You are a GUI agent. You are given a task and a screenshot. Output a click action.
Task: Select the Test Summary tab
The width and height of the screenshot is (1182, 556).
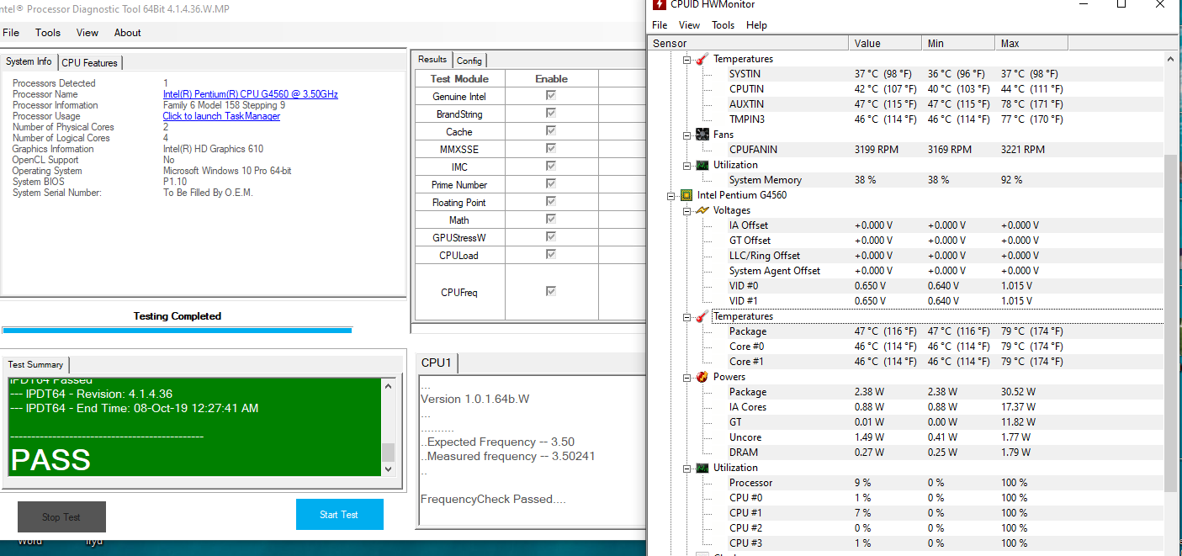tap(35, 364)
